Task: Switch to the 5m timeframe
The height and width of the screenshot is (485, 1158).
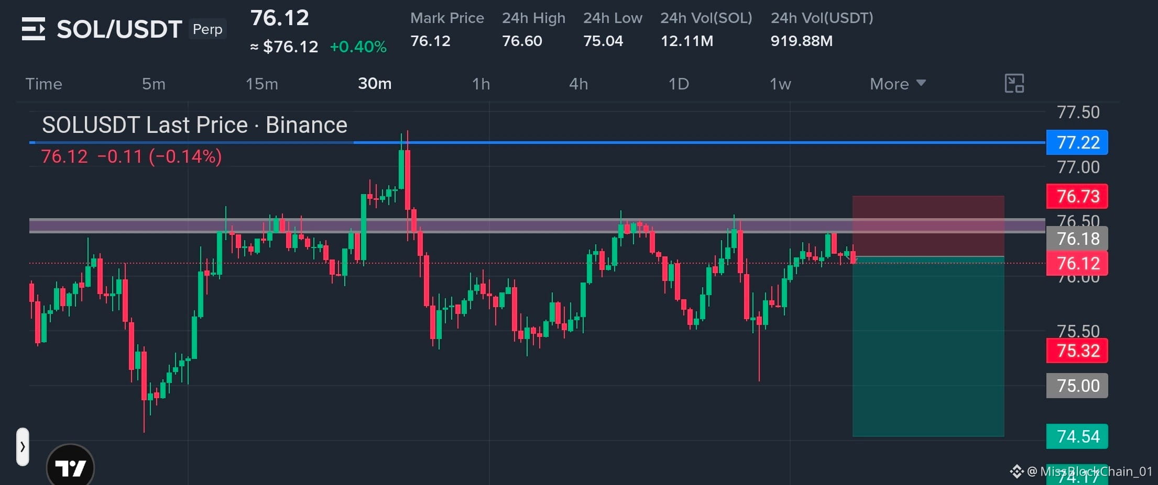Action: 154,84
